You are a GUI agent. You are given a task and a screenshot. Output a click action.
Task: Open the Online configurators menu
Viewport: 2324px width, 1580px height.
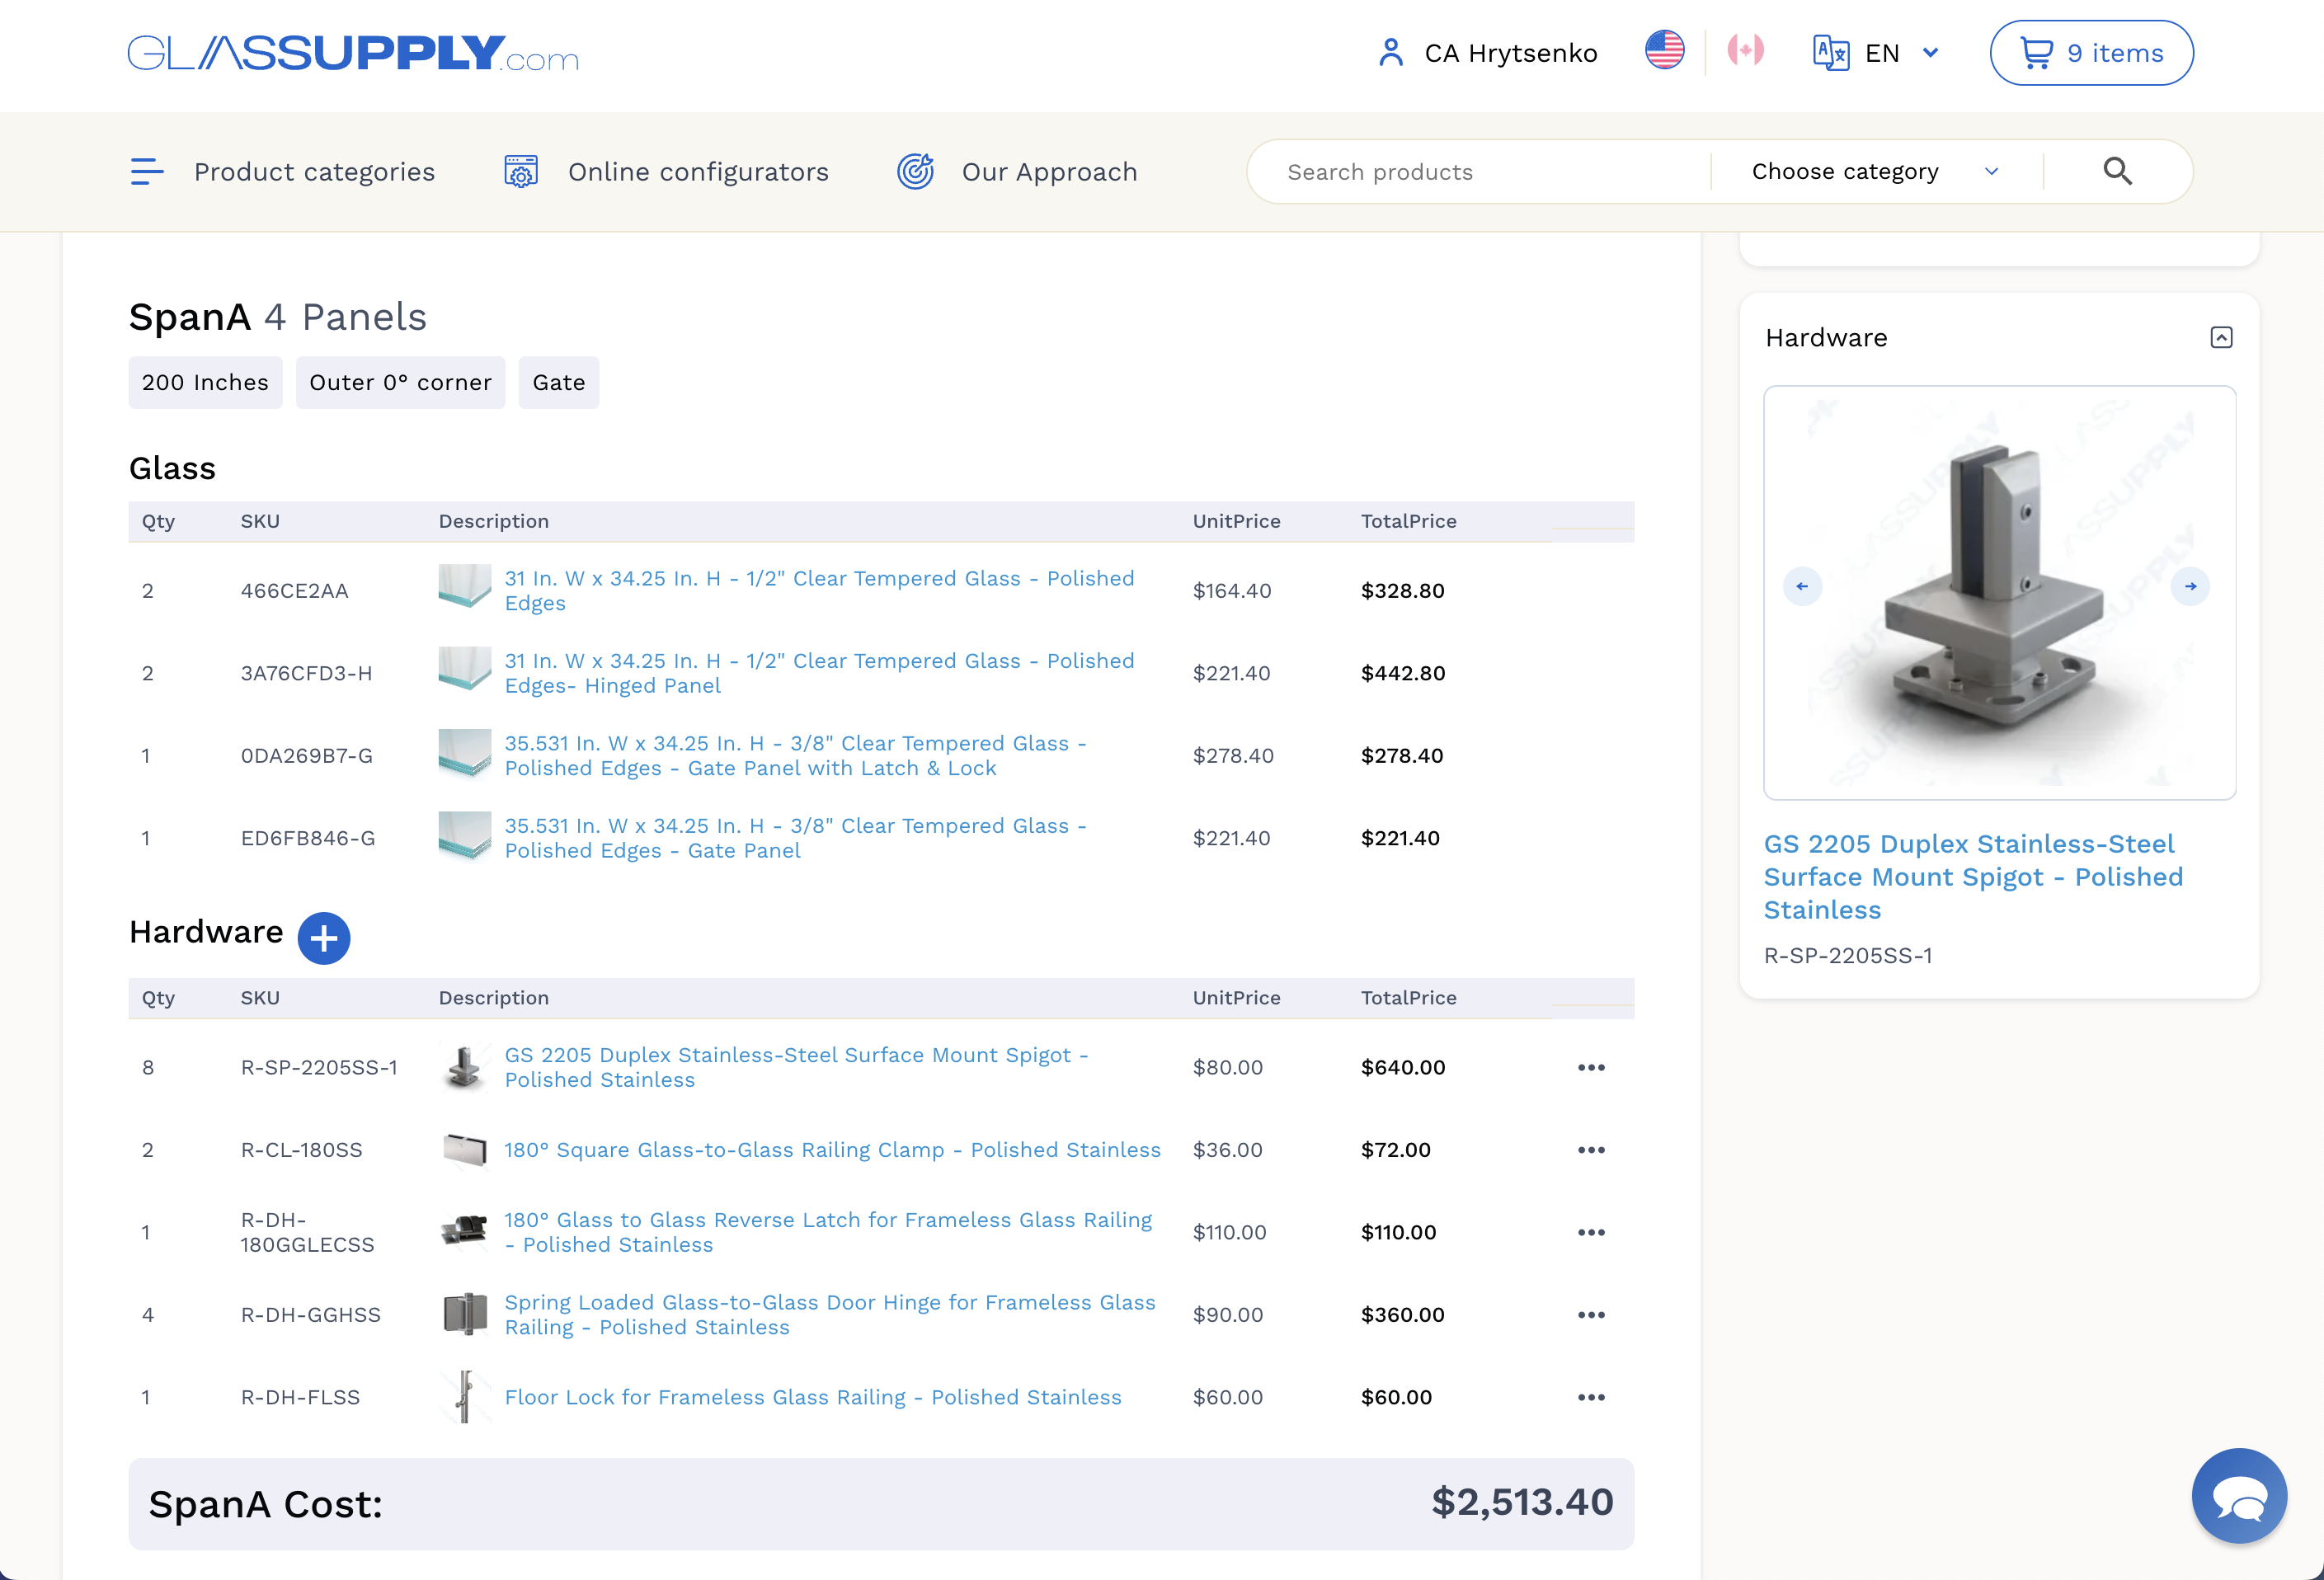point(666,172)
